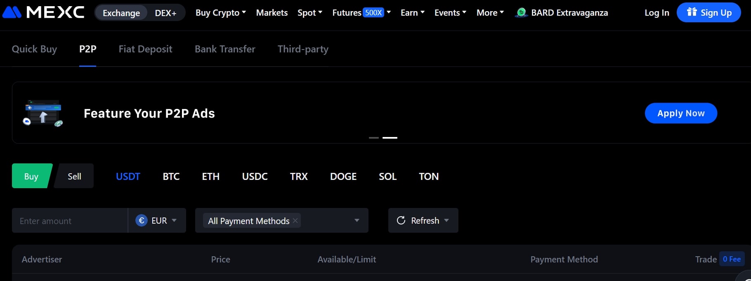Click the Feature Your P2P Ads heading
This screenshot has width=751, height=281.
click(149, 113)
